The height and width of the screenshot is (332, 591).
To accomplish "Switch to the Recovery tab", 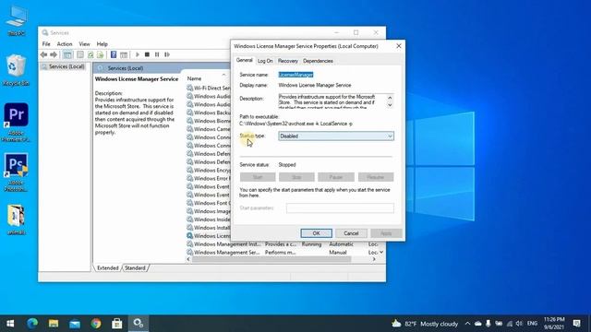I will point(287,61).
